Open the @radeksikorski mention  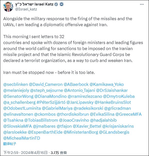click(88, 108)
